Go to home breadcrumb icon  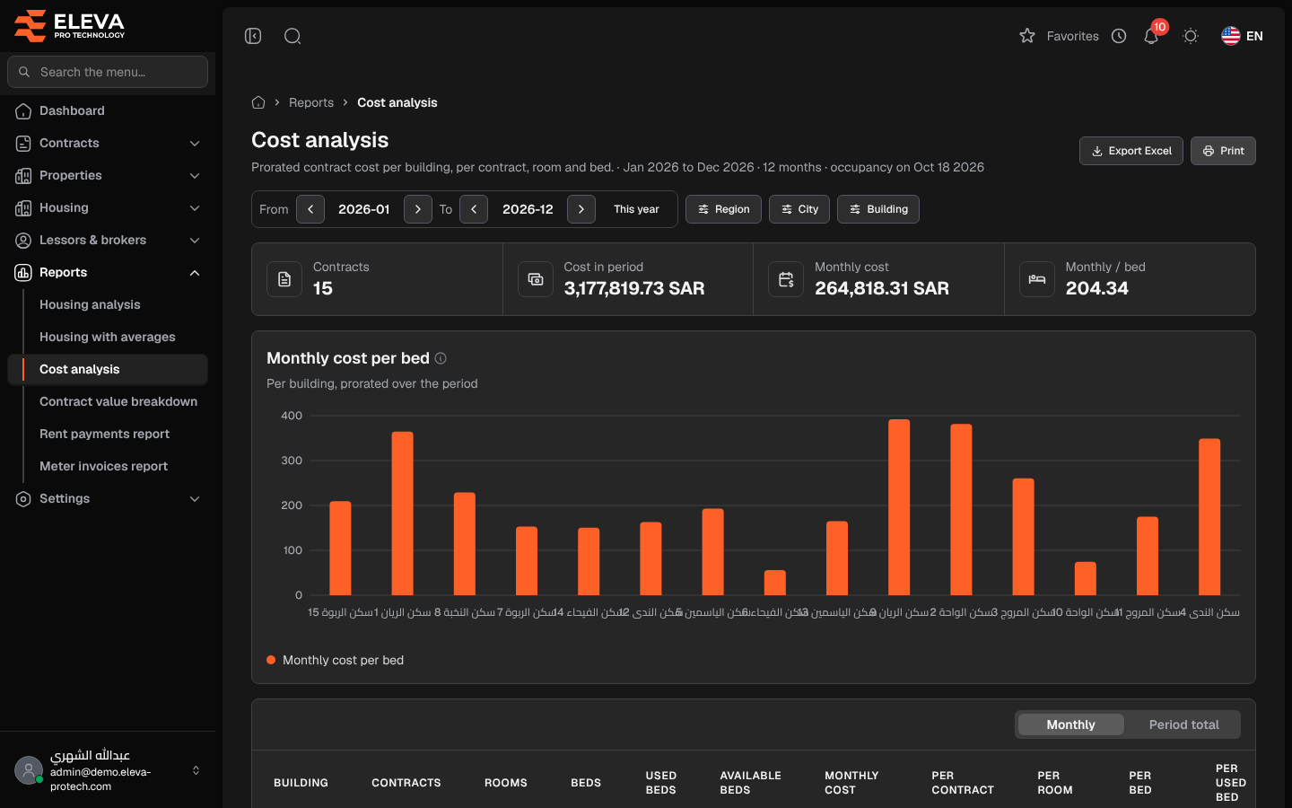tap(258, 102)
